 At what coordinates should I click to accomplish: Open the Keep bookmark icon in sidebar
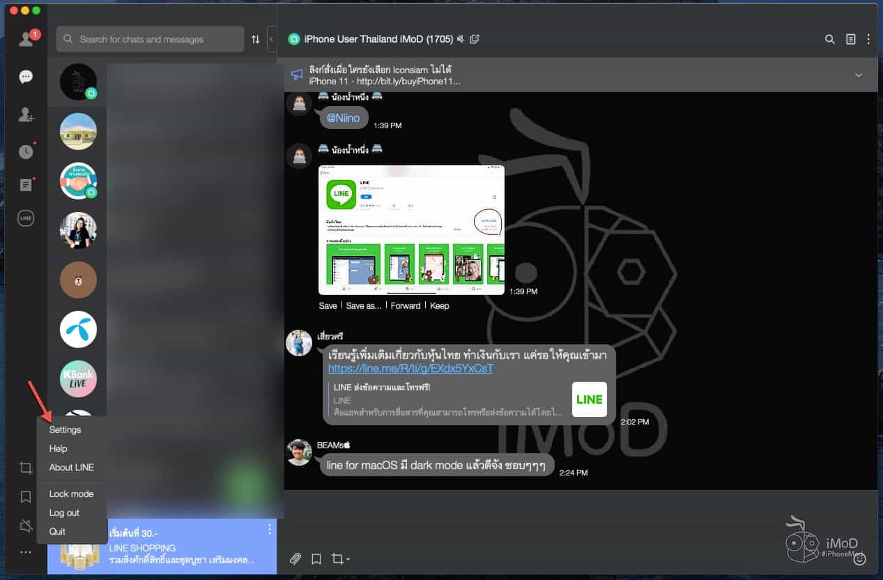pos(26,496)
